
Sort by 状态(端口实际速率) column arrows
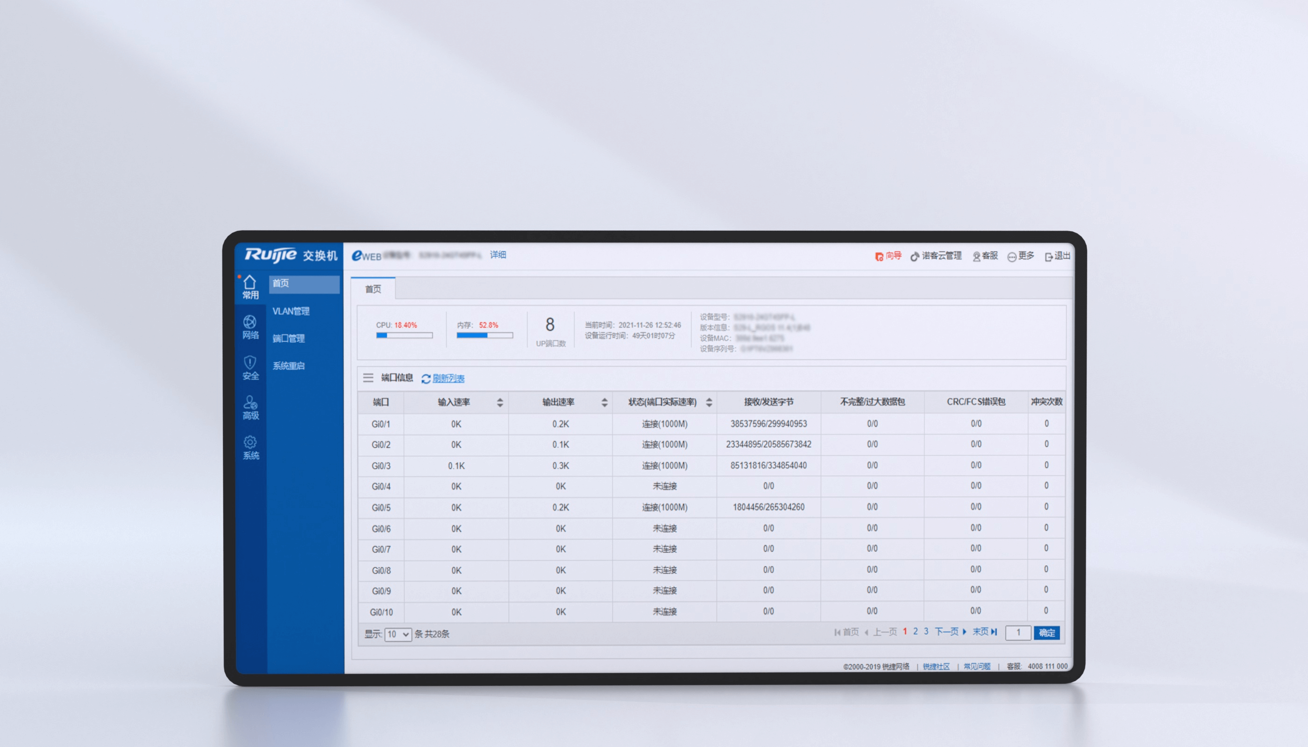(709, 402)
